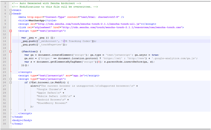Click the "Google Chrome\n" string
211x130 pixels.
[x=50, y=89]
